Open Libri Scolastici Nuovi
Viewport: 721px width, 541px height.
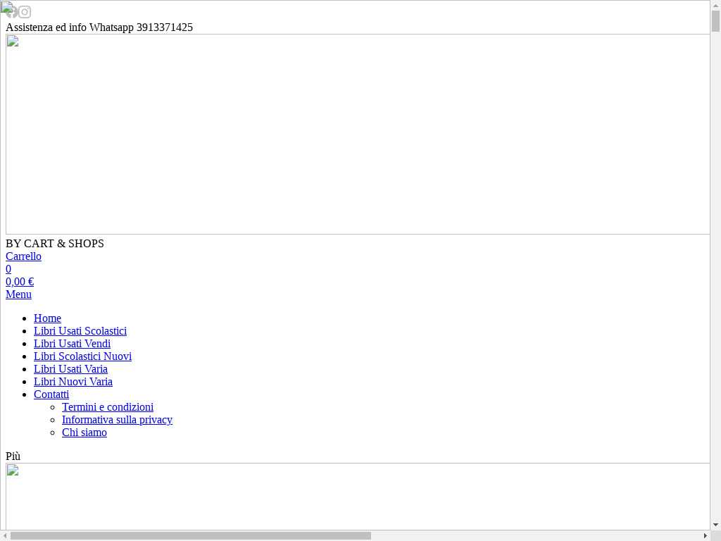(x=83, y=356)
